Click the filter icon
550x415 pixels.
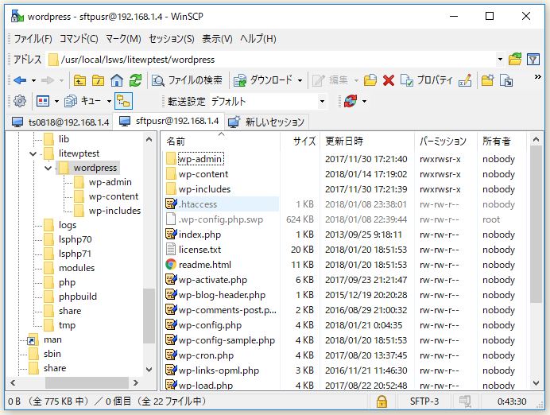[x=533, y=60]
